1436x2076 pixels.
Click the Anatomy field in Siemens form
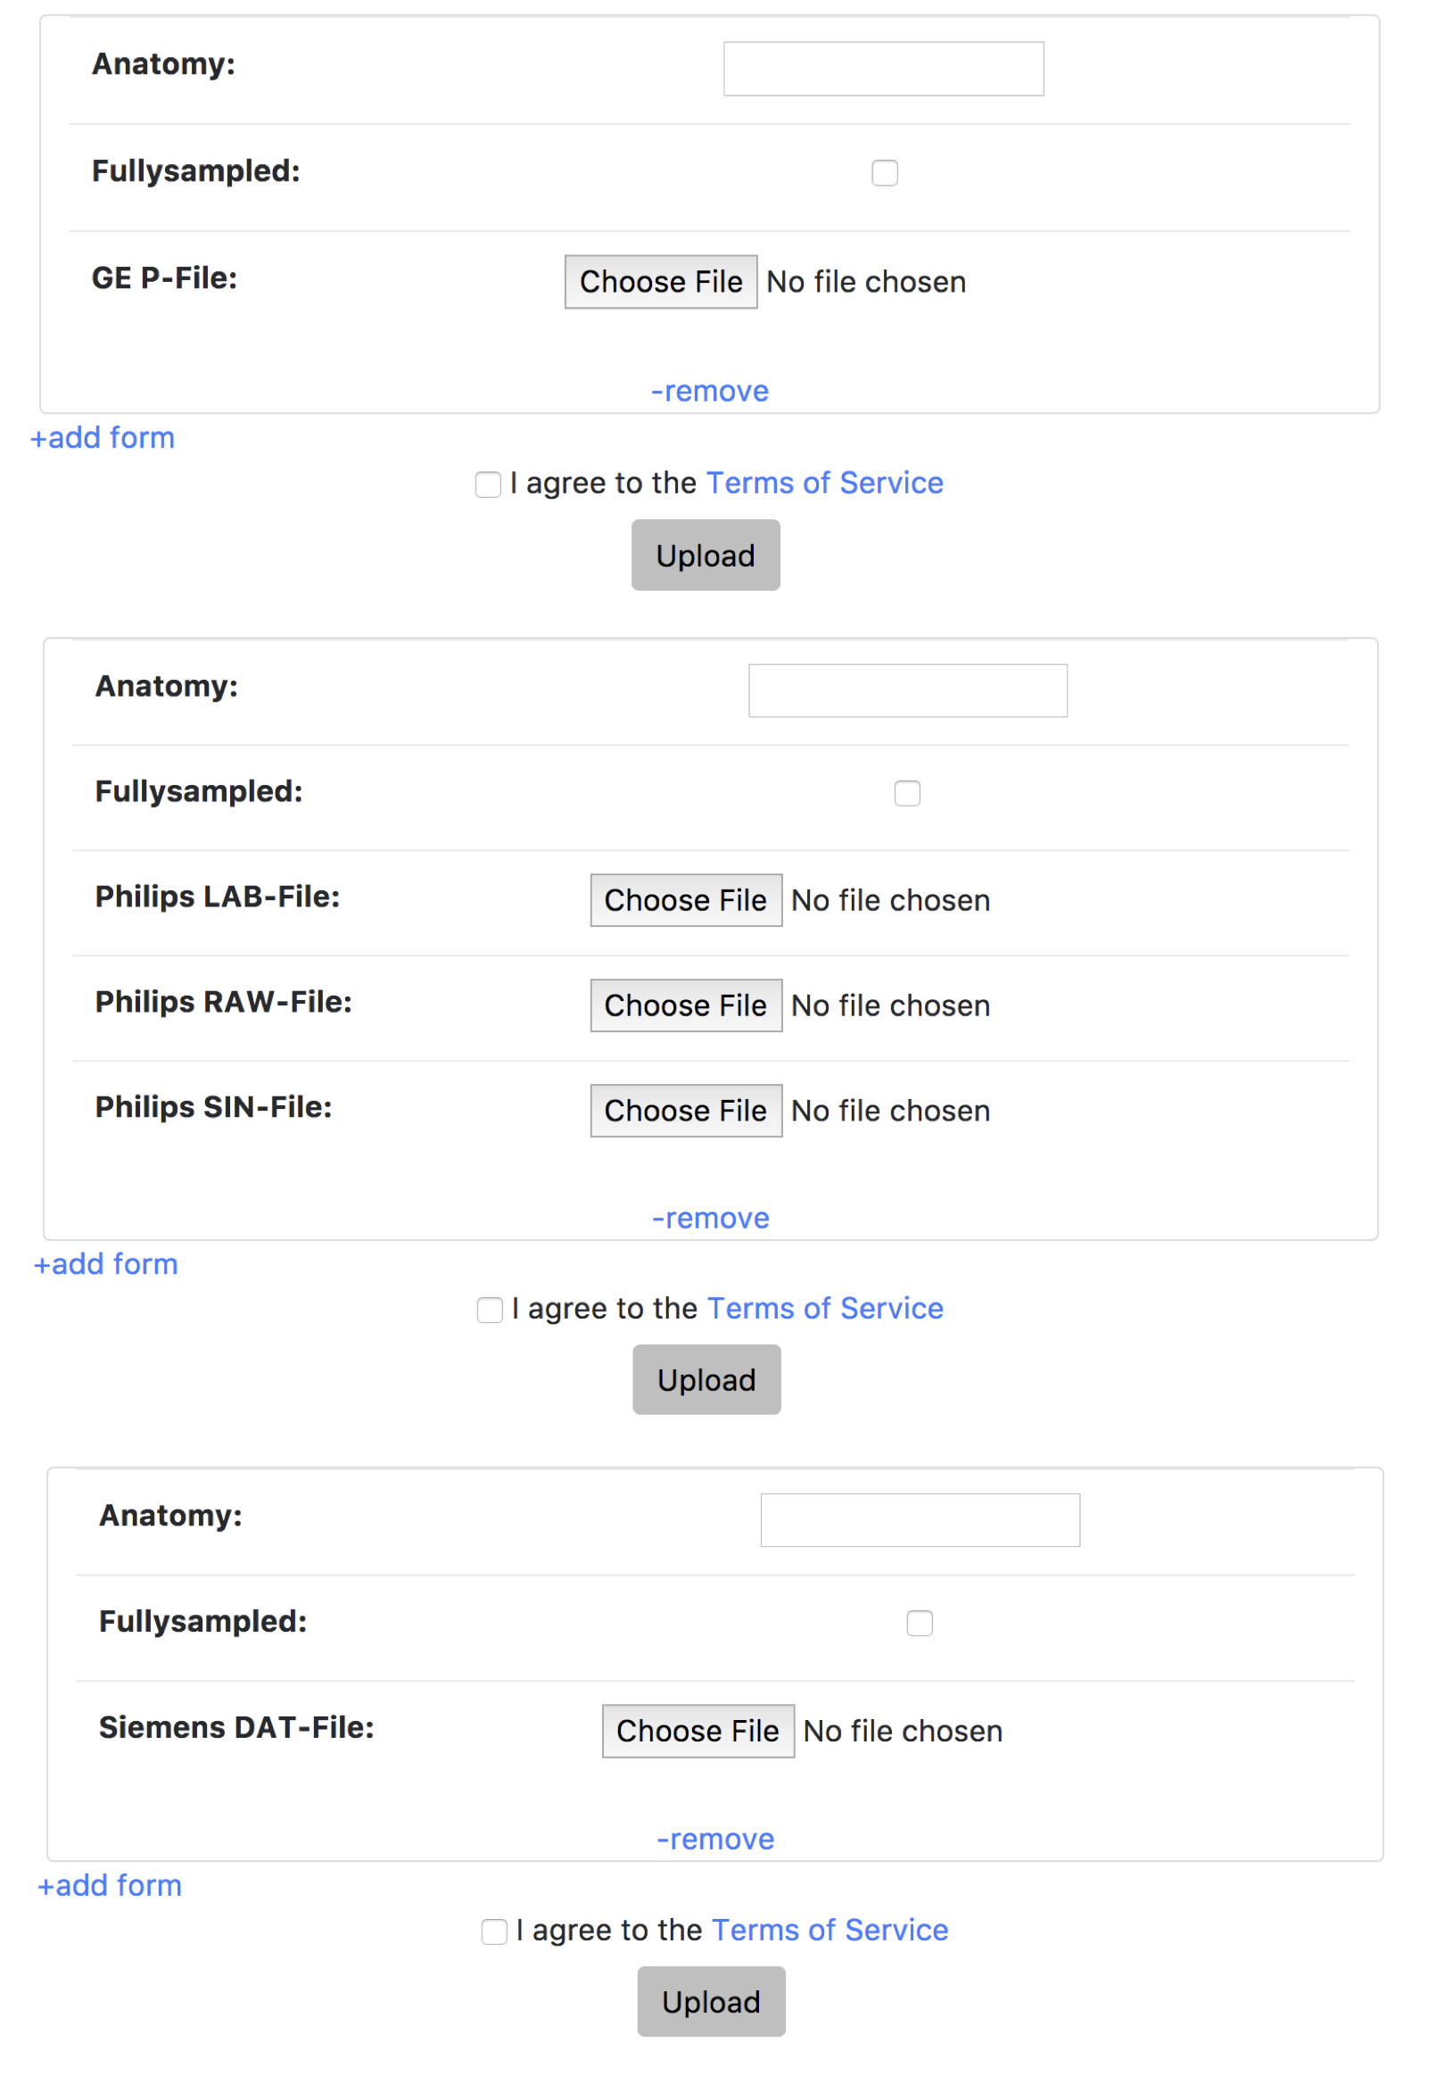point(920,1520)
